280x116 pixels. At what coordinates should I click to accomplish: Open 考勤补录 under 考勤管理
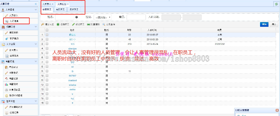(14, 67)
